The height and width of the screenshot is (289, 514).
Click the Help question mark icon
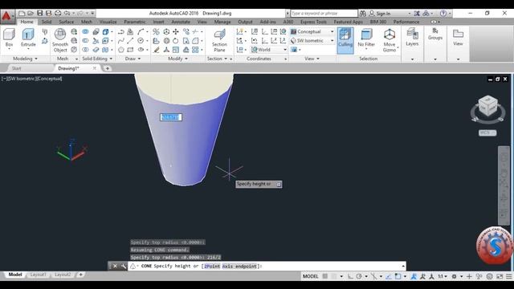(x=443, y=14)
